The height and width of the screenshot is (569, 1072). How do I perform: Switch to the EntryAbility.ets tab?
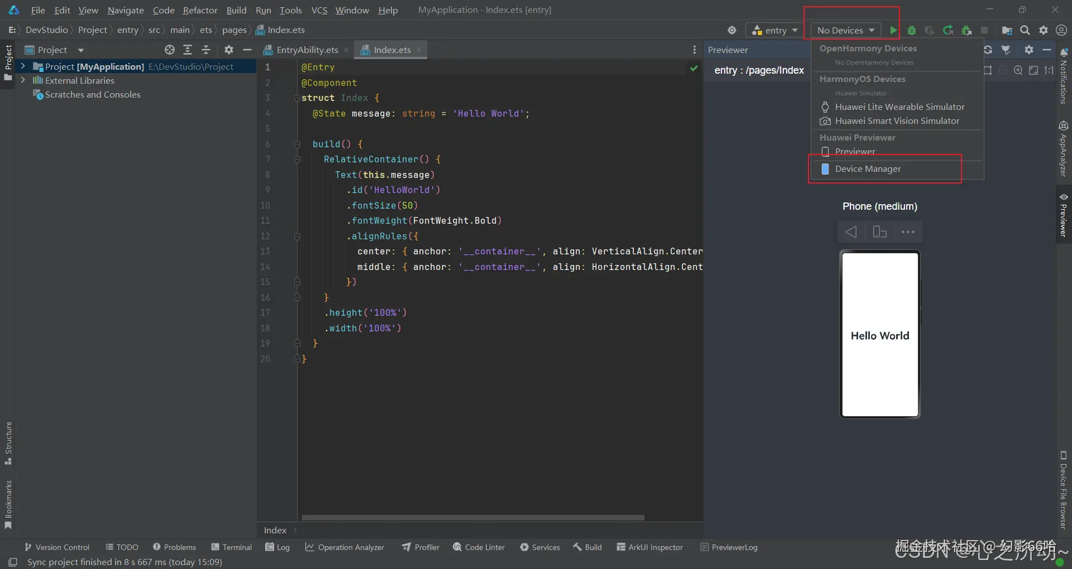point(307,50)
